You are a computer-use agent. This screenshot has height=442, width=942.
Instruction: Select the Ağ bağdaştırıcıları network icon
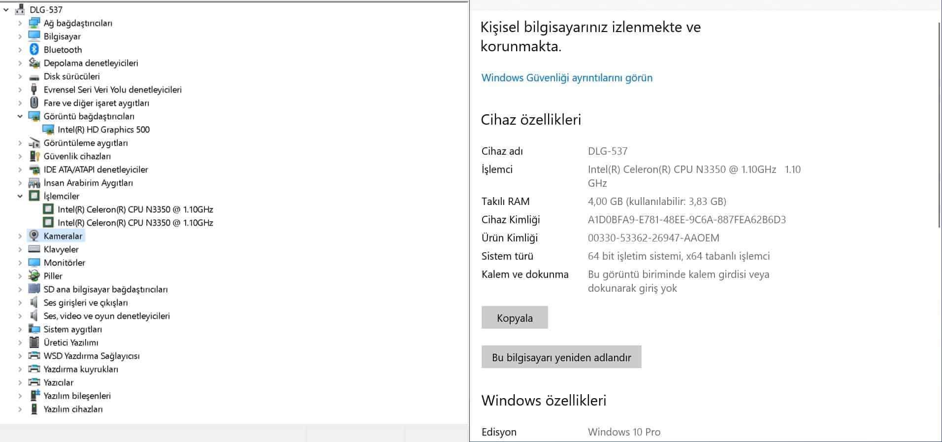34,23
